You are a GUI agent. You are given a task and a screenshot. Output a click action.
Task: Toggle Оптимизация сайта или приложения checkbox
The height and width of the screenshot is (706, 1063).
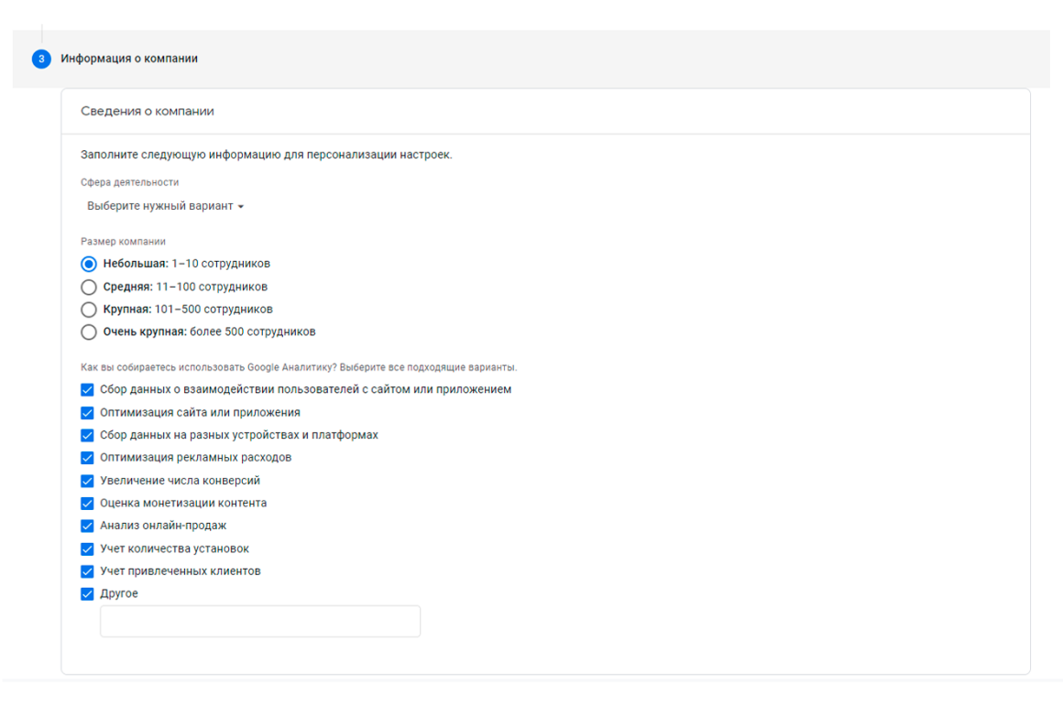tap(87, 413)
